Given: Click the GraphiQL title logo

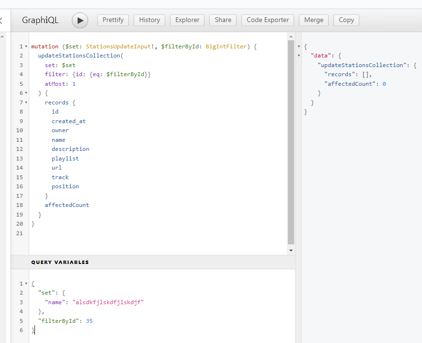Looking at the screenshot, I should point(40,20).
